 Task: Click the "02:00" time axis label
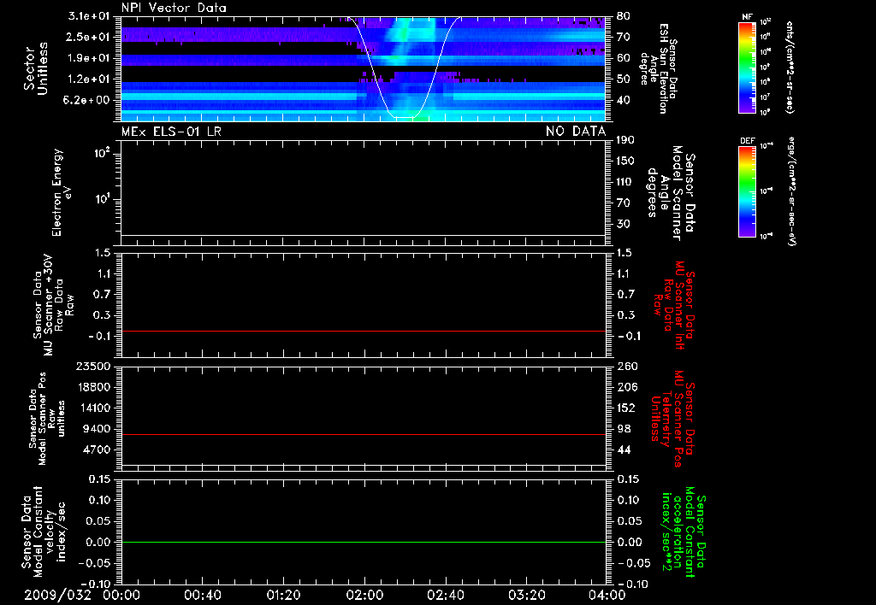click(364, 595)
